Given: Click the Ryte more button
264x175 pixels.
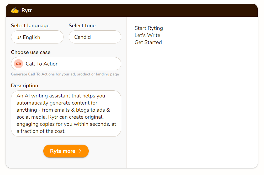Looking at the screenshot, I should (66, 151).
